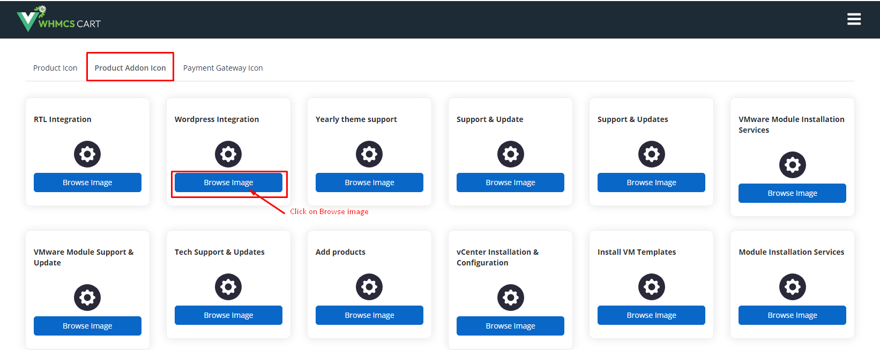Browse image for RTL Integration

pyautogui.click(x=87, y=182)
